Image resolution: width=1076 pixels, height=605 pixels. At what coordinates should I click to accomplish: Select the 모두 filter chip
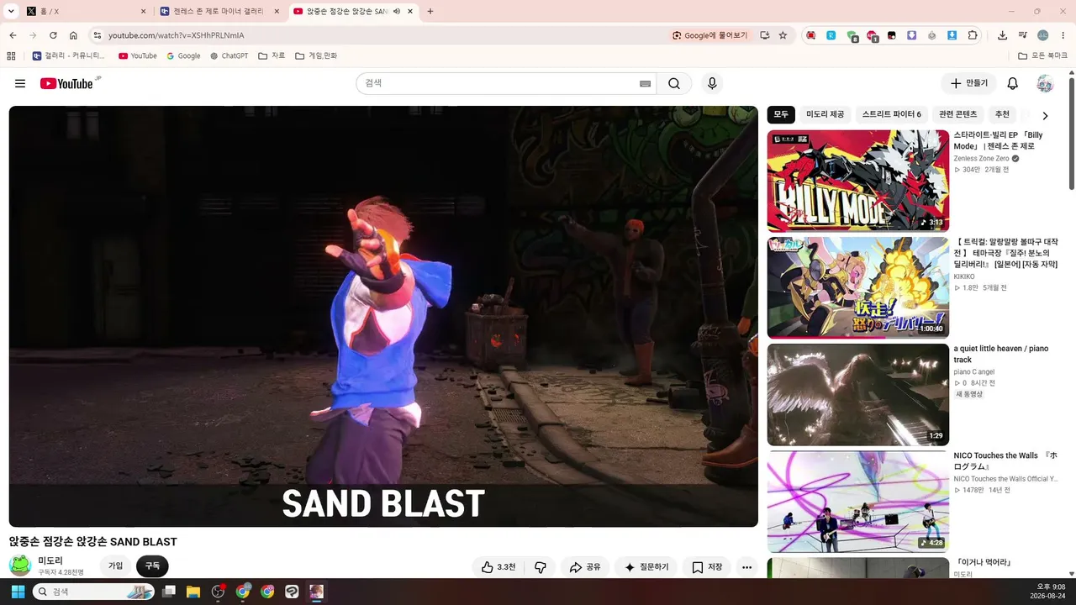(x=781, y=114)
